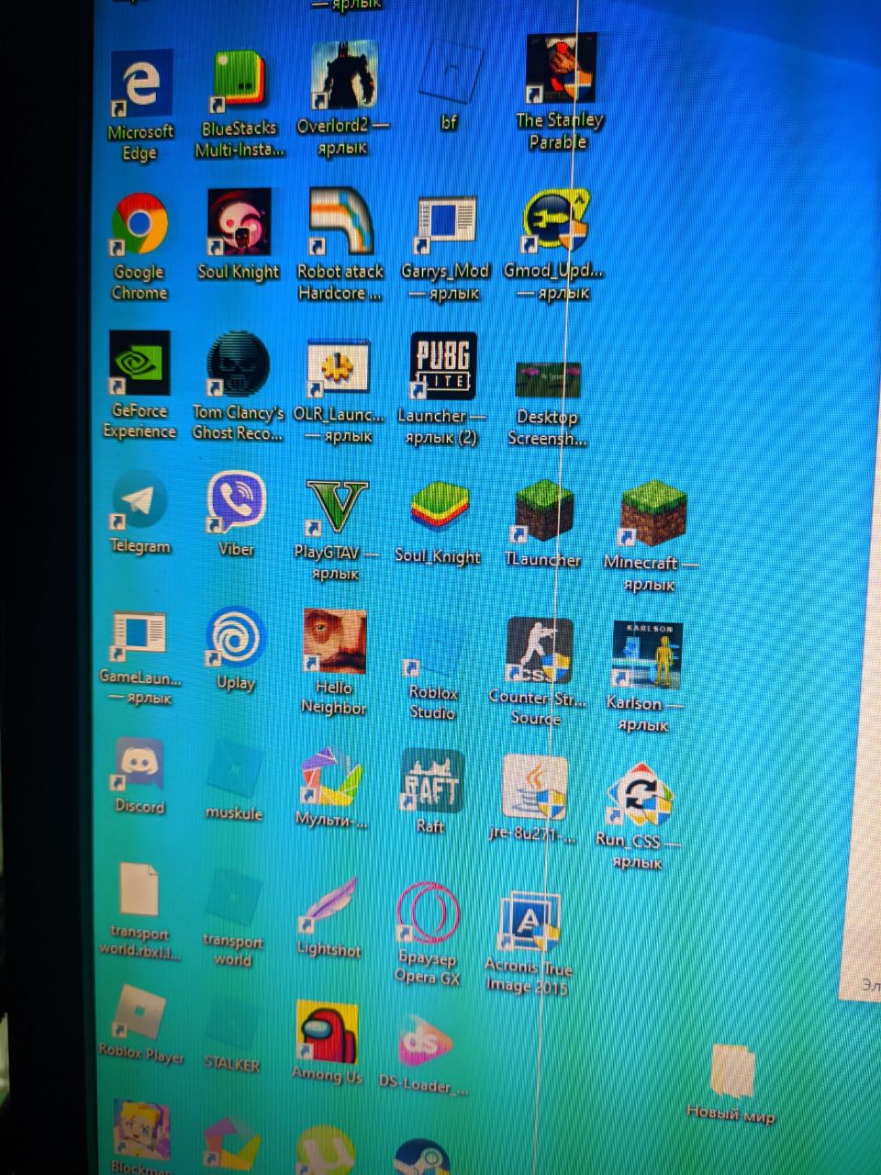The height and width of the screenshot is (1175, 881).
Task: Open the Microsoft Edge shortcut
Action: click(141, 84)
